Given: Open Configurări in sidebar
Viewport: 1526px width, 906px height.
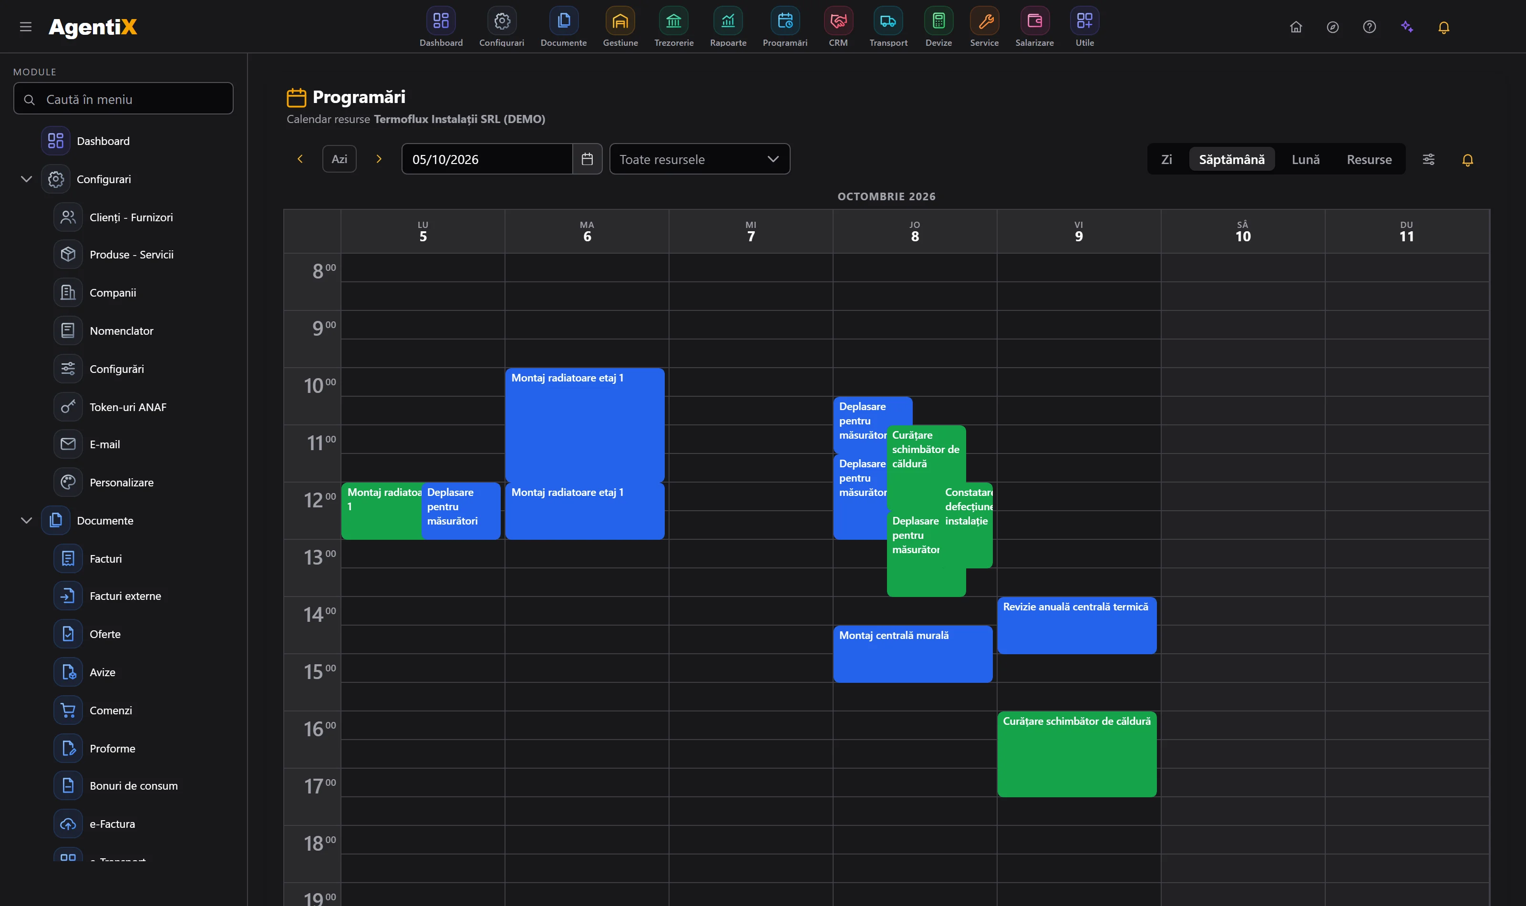Looking at the screenshot, I should pos(99,369).
